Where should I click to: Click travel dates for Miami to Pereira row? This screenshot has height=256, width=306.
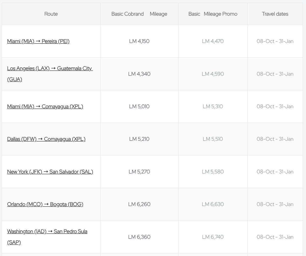pyautogui.click(x=275, y=41)
